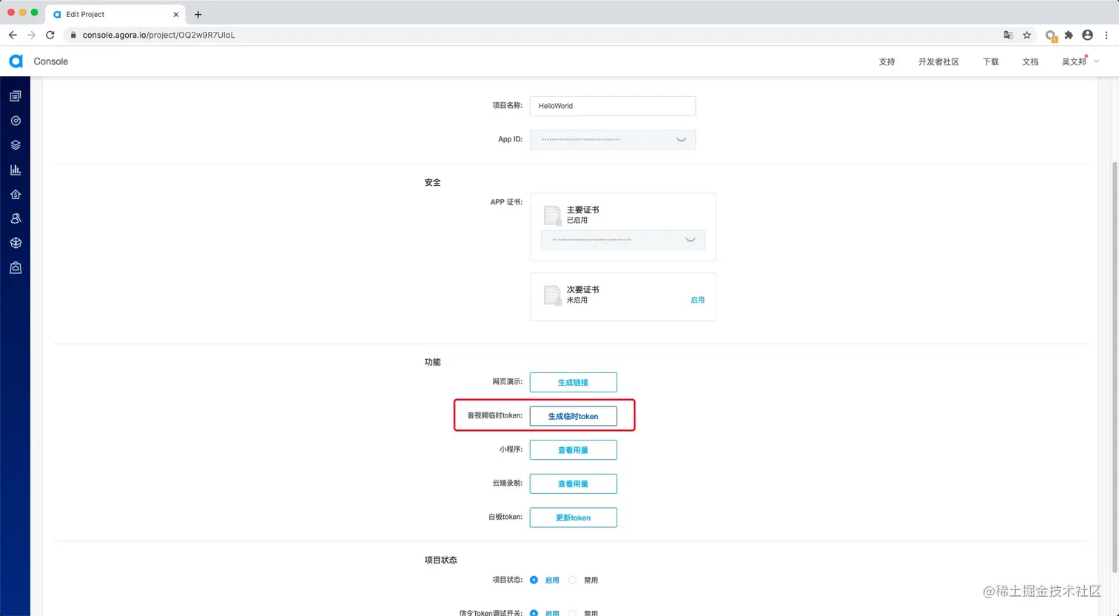The image size is (1119, 616).
Task: Reveal the App ID via its dropdown arrow
Action: [x=681, y=139]
